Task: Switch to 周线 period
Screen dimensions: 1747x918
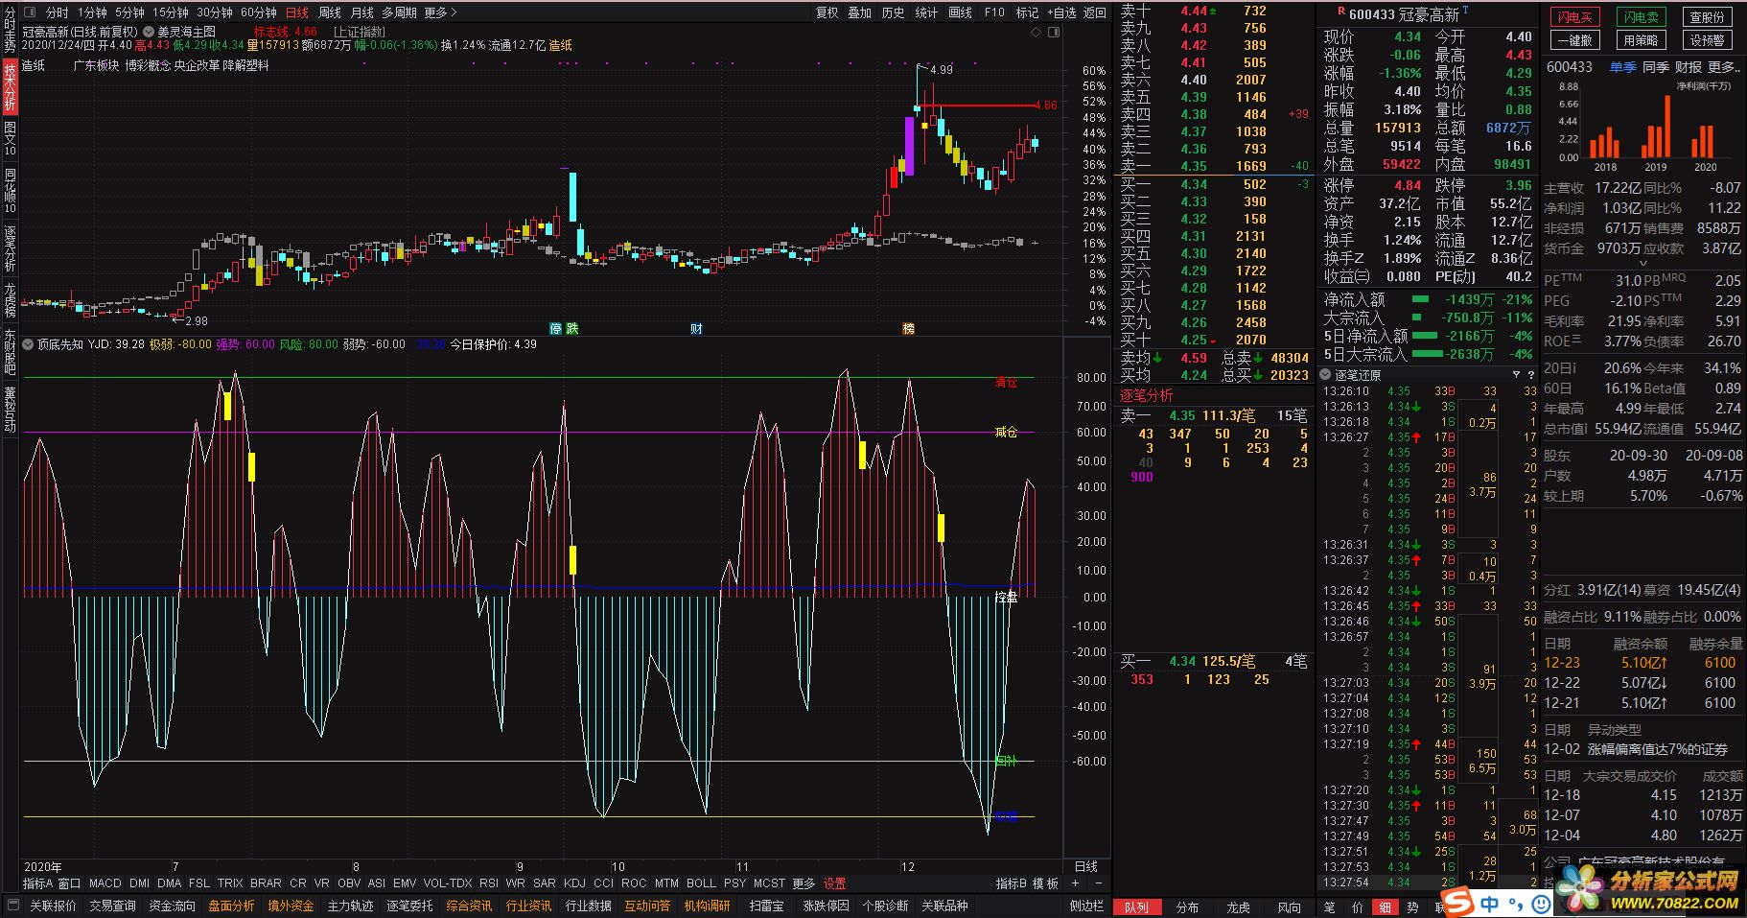Action: (x=330, y=12)
